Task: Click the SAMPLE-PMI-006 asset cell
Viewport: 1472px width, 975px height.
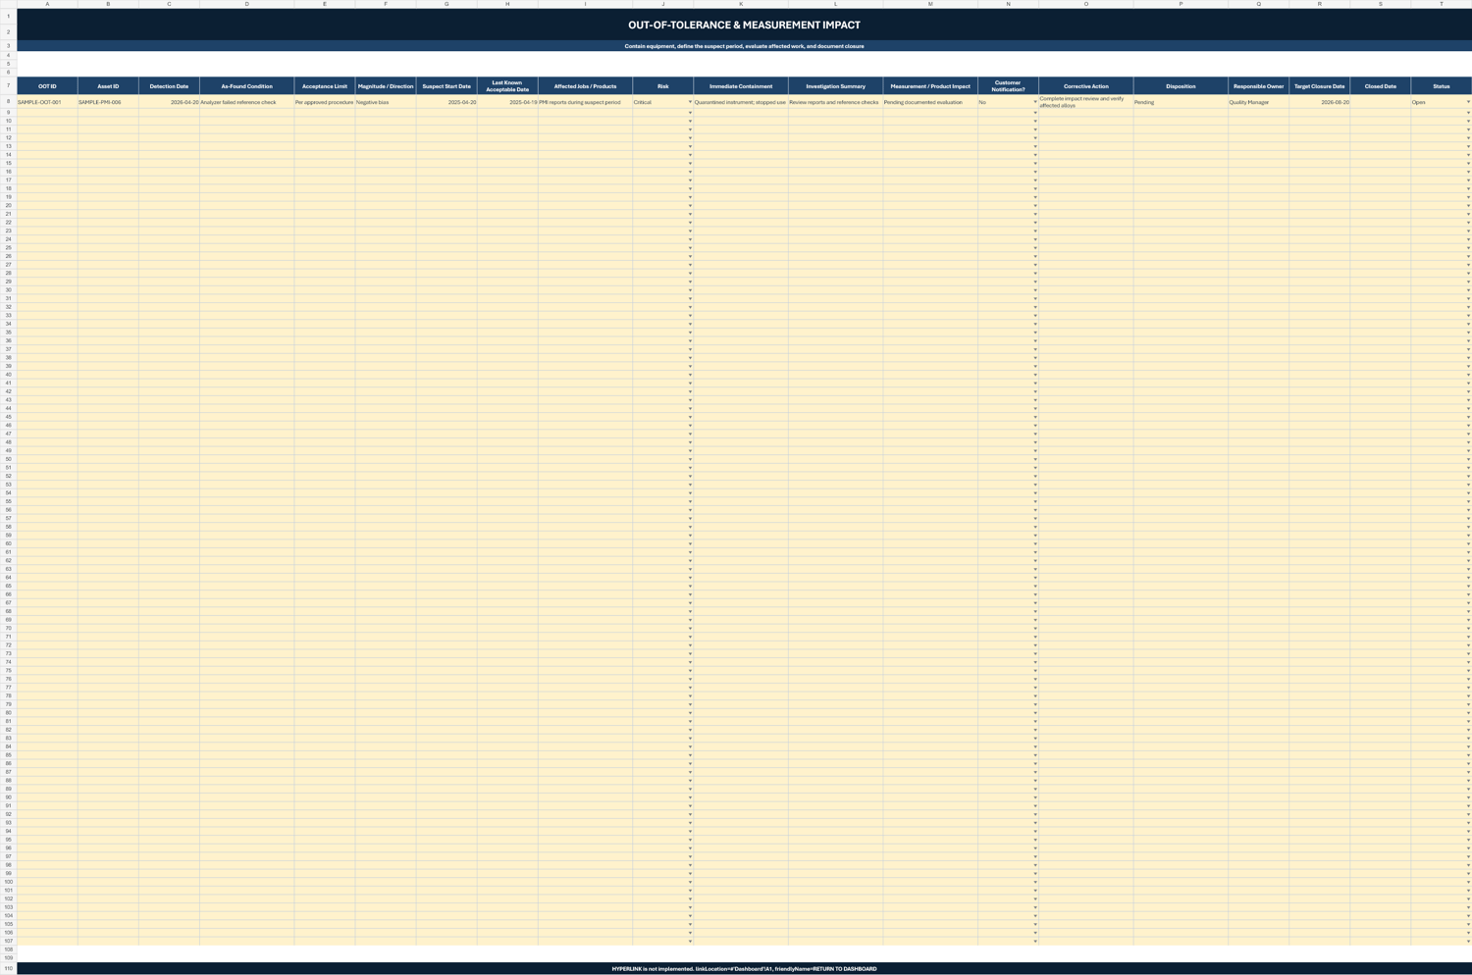Action: click(108, 102)
